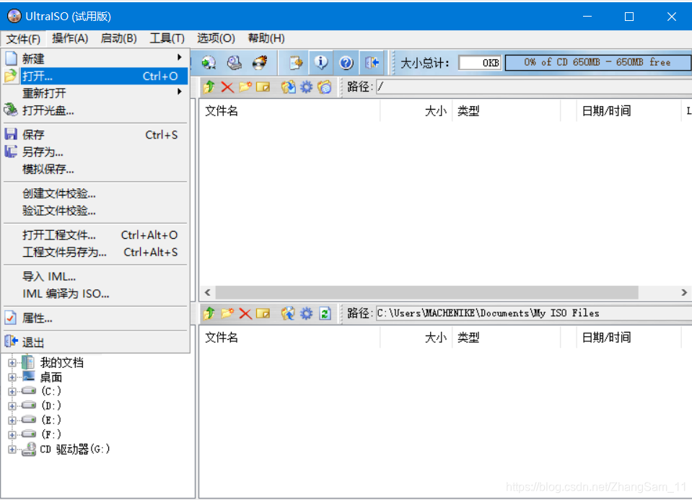The image size is (692, 500).
Task: Expand the (D:) drive node
Action: click(12, 406)
